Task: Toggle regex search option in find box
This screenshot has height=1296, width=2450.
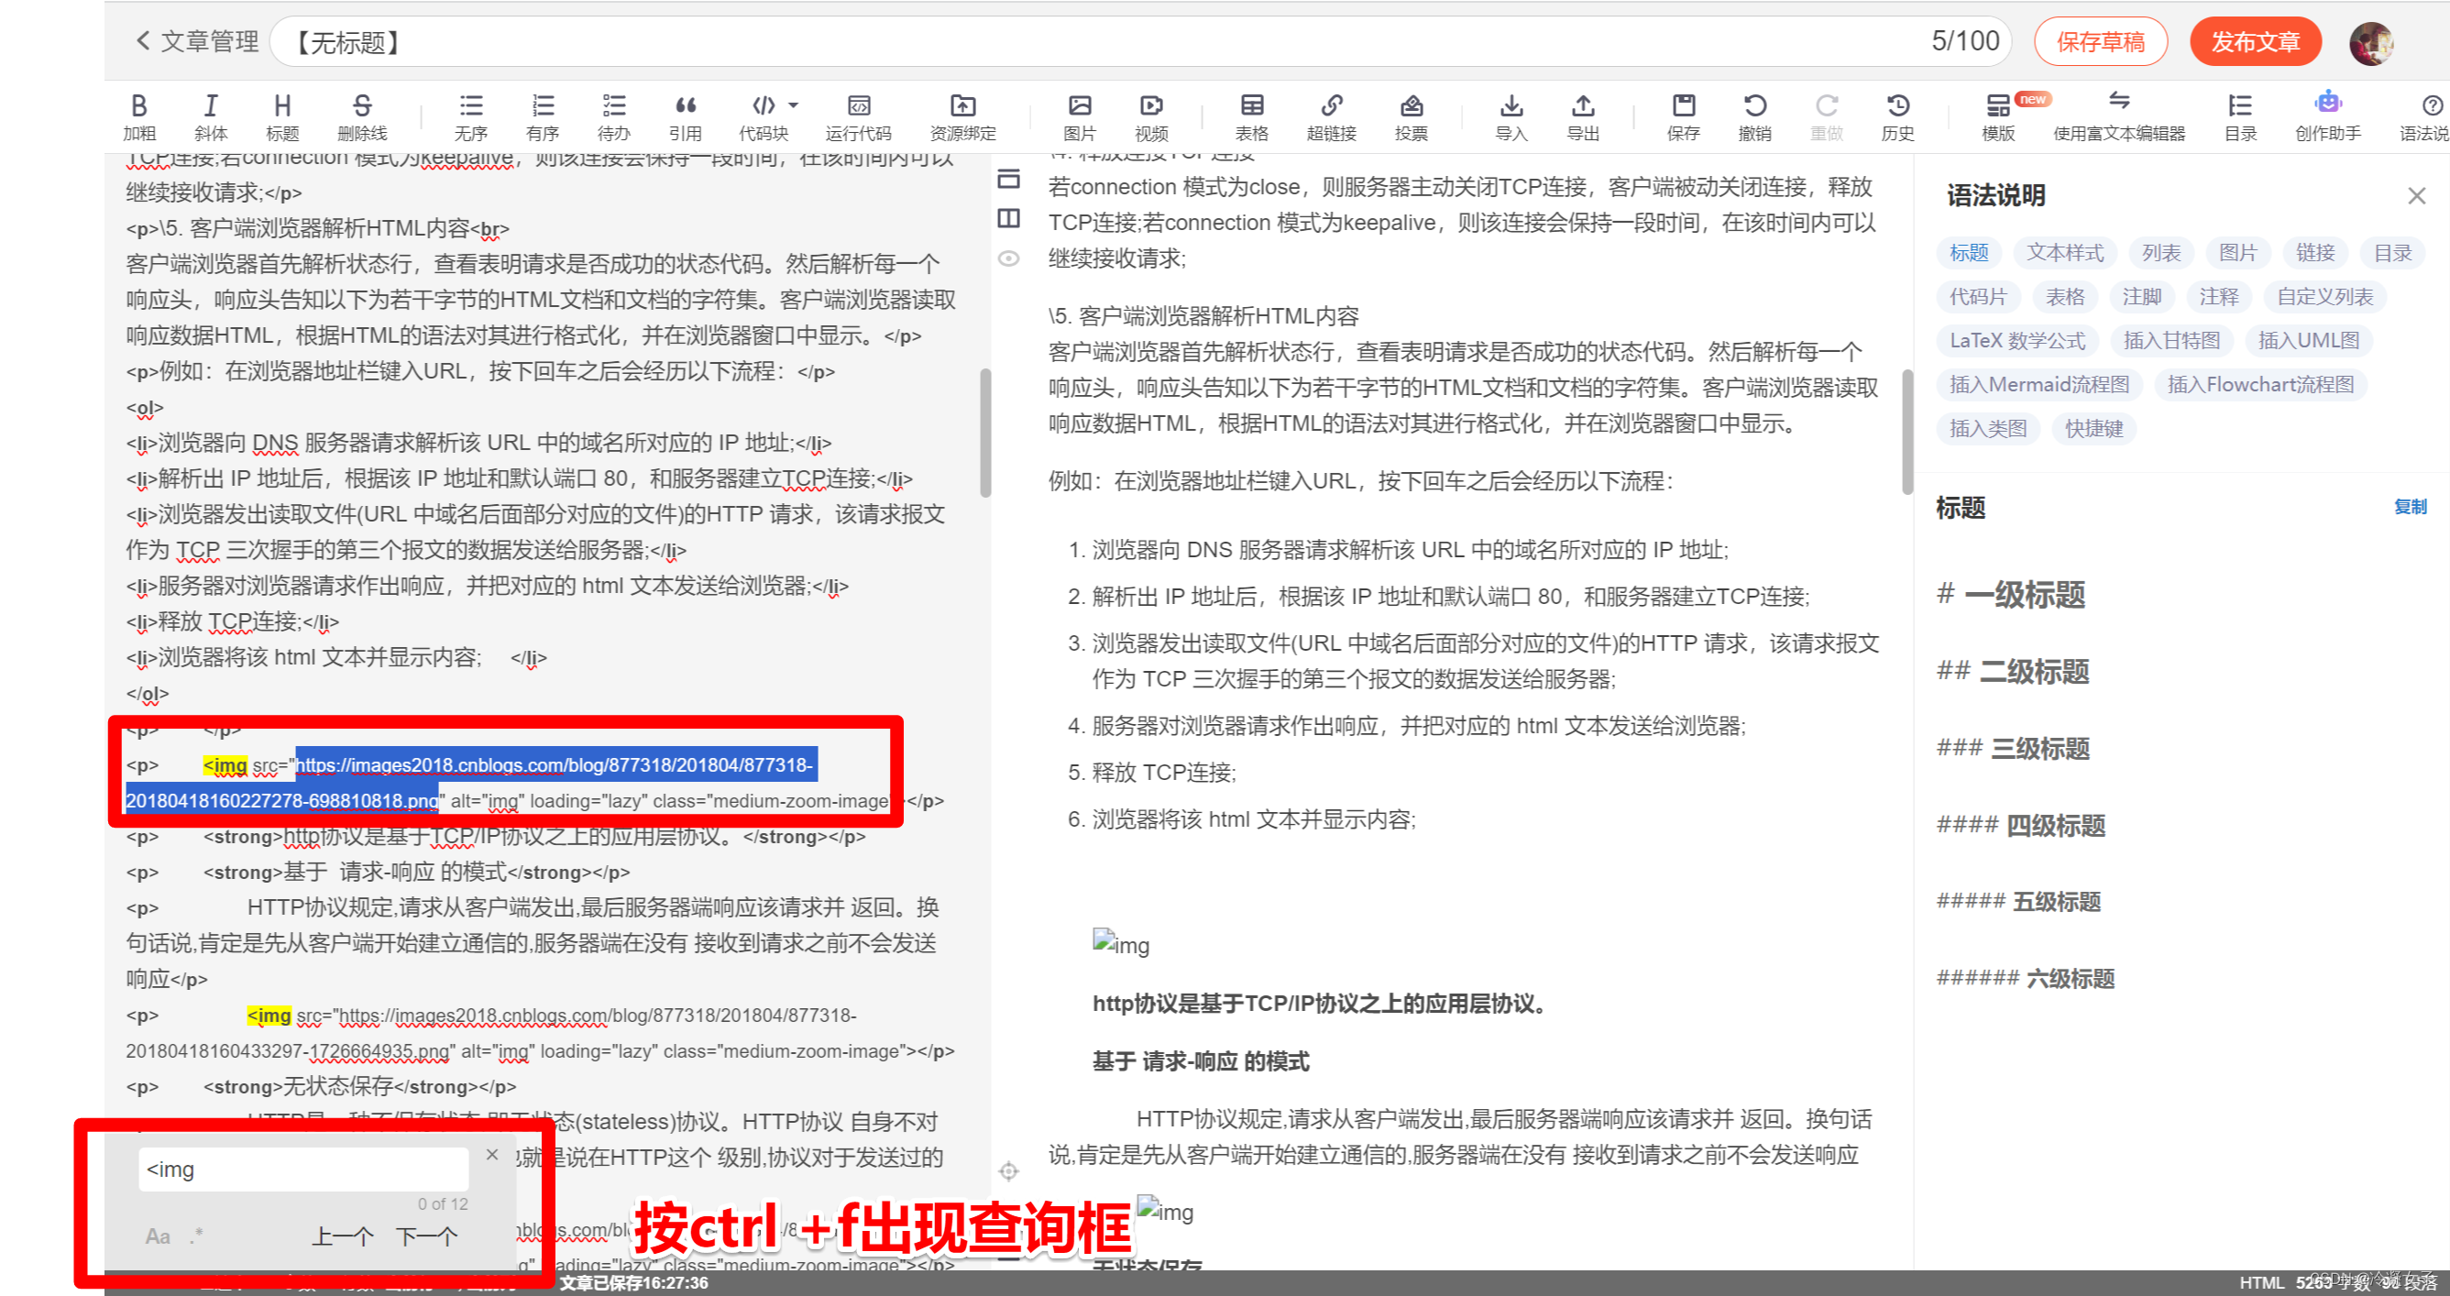Action: click(197, 1236)
